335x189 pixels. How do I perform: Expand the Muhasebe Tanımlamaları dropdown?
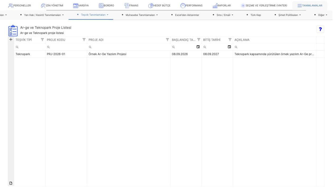click(140, 15)
